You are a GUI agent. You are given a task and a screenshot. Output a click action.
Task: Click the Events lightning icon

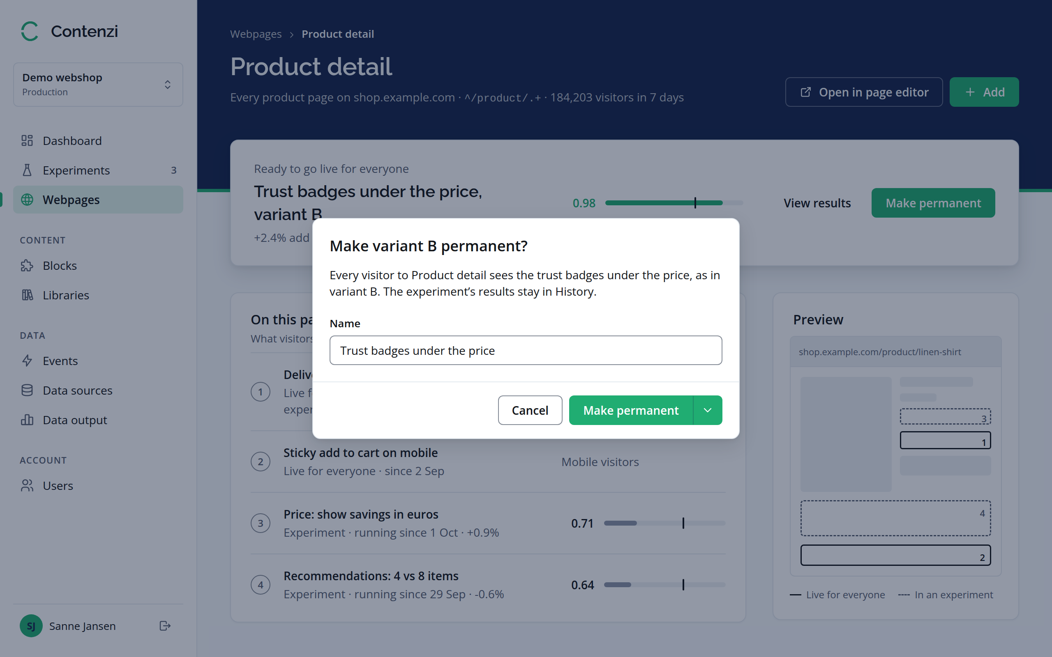(x=27, y=361)
